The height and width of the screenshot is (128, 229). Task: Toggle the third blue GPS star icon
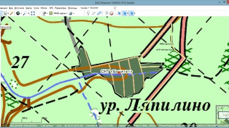(x=131, y=14)
